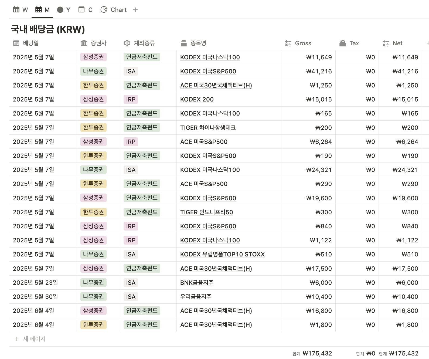Click the Y tab circle icon
The image size is (429, 359).
[x=60, y=10]
